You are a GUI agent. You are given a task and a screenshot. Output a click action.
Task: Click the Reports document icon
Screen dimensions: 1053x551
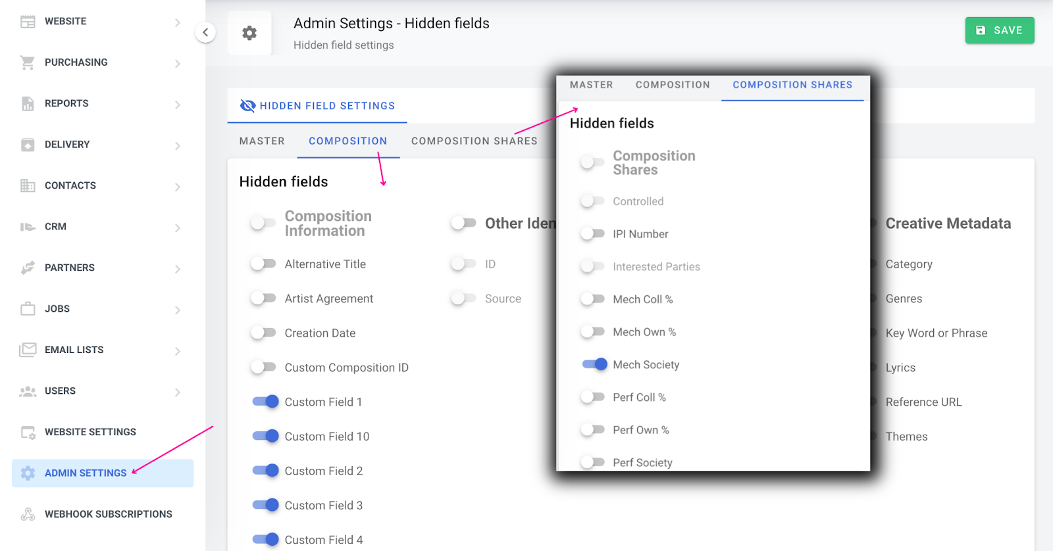[x=28, y=104]
